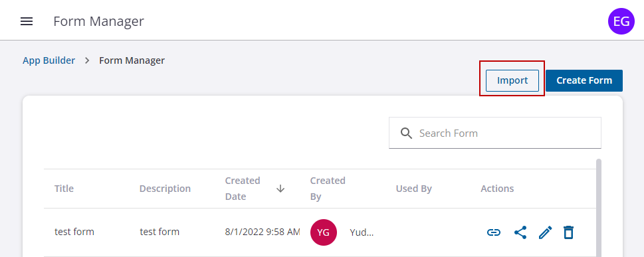Go to App Builder breadcrumb
The width and height of the screenshot is (644, 257).
pos(49,60)
